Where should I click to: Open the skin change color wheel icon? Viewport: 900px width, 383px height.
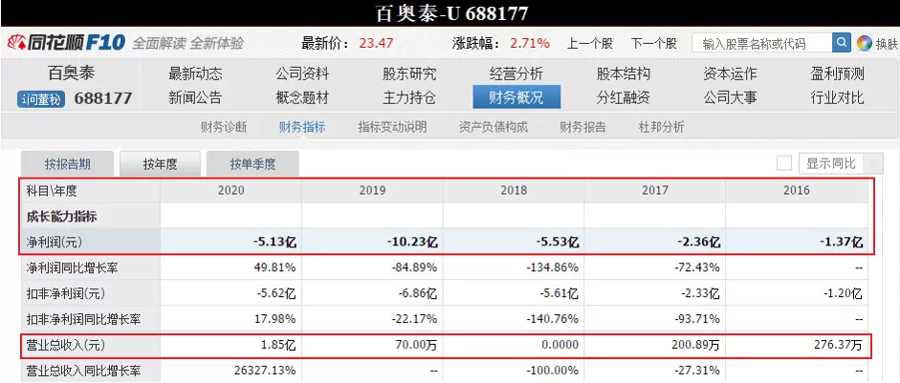864,43
